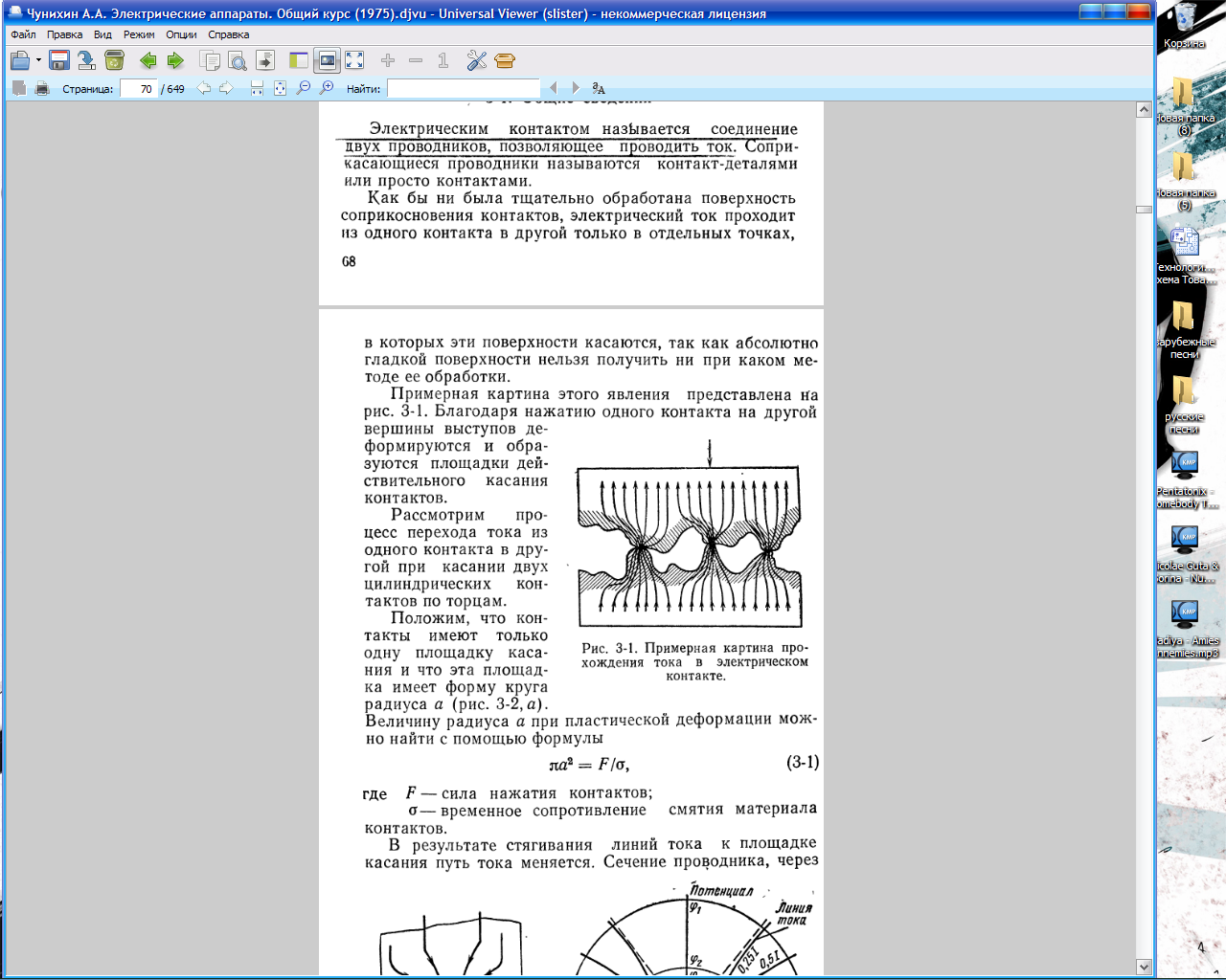This screenshot has width=1226, height=980.
Task: Toggle match case 'aA' icon
Action: pyautogui.click(x=599, y=88)
